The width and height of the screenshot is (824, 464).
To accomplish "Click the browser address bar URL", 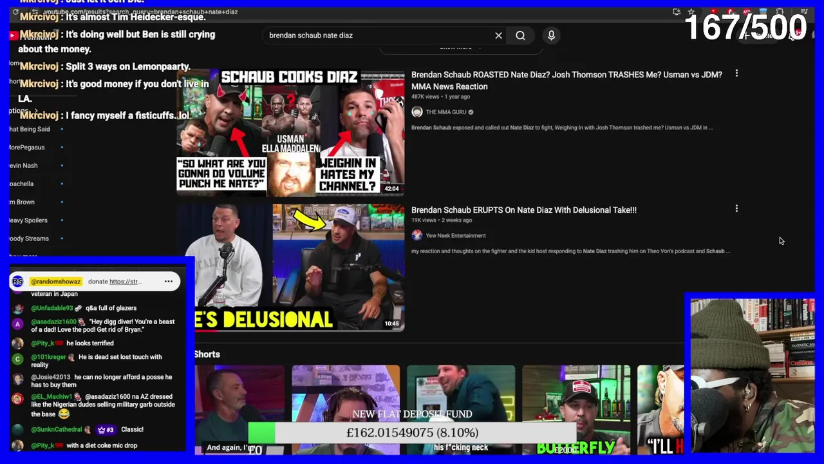I will (141, 12).
